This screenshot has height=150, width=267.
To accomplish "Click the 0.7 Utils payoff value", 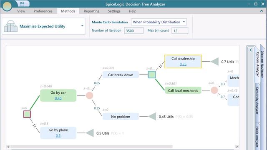I will click(x=228, y=62).
